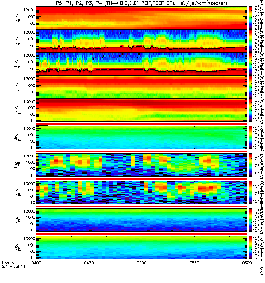The height and width of the screenshot is (283, 265).
Task: Click the color bar beside thb peif panel
Action: pyautogui.click(x=251, y=165)
